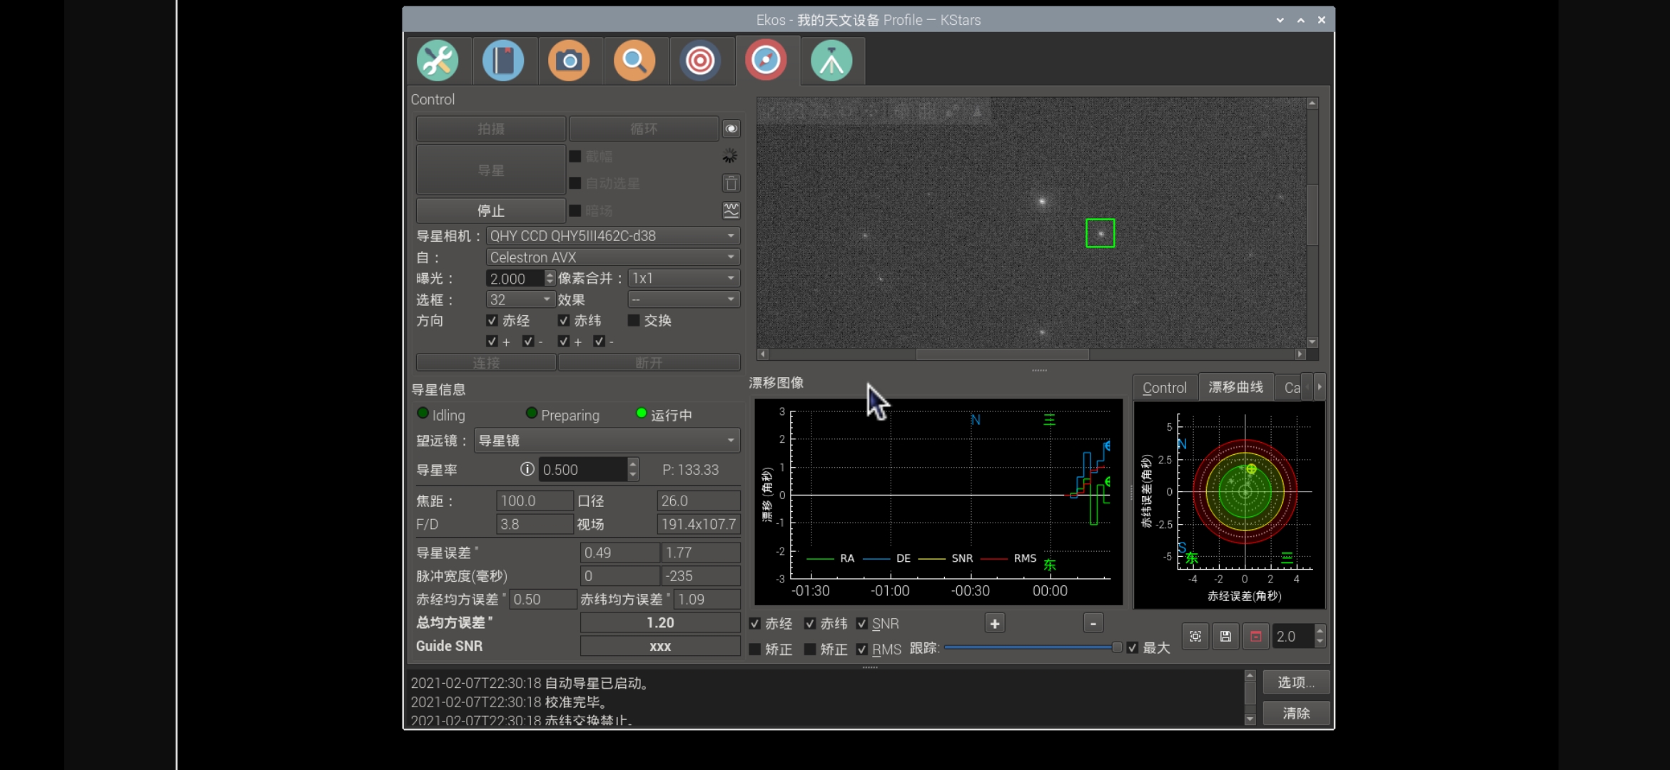Viewport: 1670px width, 770px height.
Task: Switch to the partially shown Ca tab
Action: click(x=1292, y=388)
